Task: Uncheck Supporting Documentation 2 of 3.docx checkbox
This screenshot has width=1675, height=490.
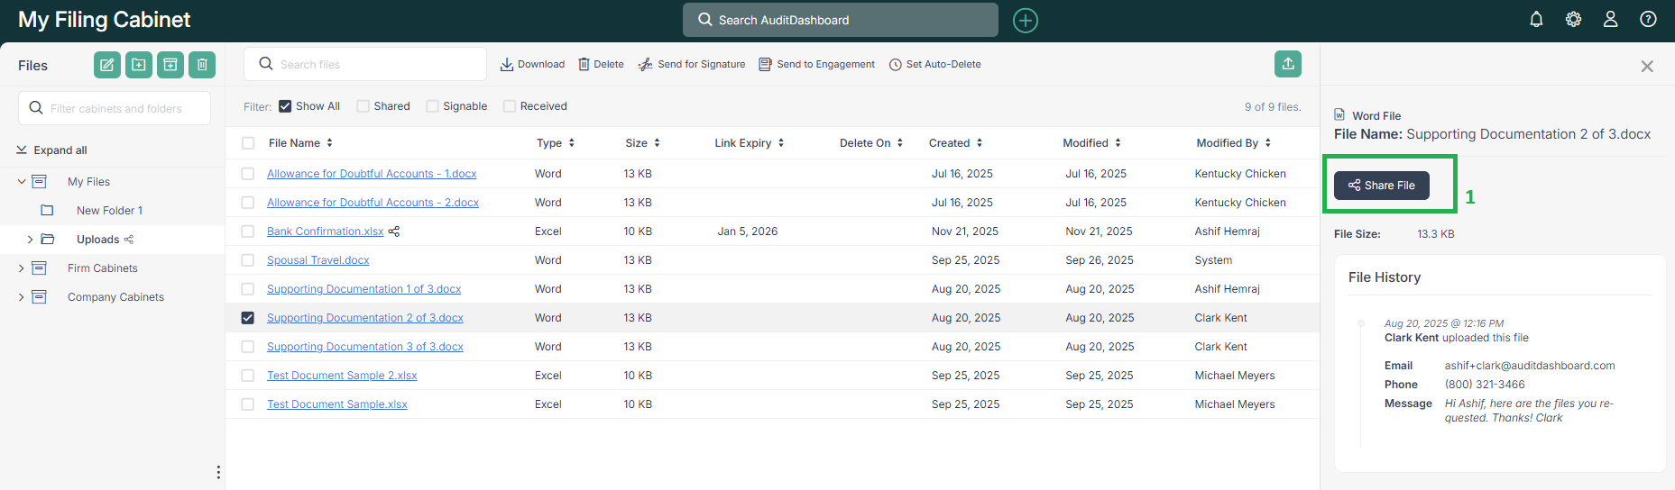Action: pos(248,318)
